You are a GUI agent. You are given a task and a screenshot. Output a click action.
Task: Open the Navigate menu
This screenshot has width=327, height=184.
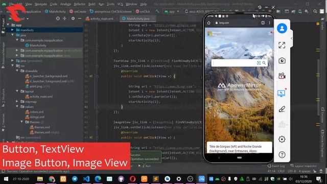coord(41,4)
